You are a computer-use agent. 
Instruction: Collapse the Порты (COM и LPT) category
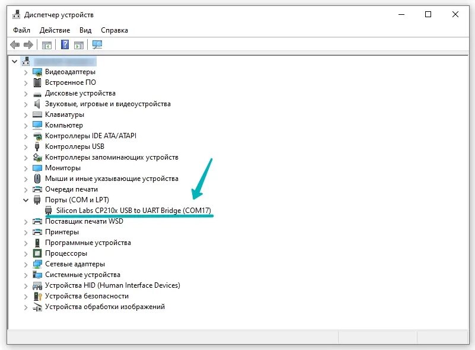coord(25,200)
